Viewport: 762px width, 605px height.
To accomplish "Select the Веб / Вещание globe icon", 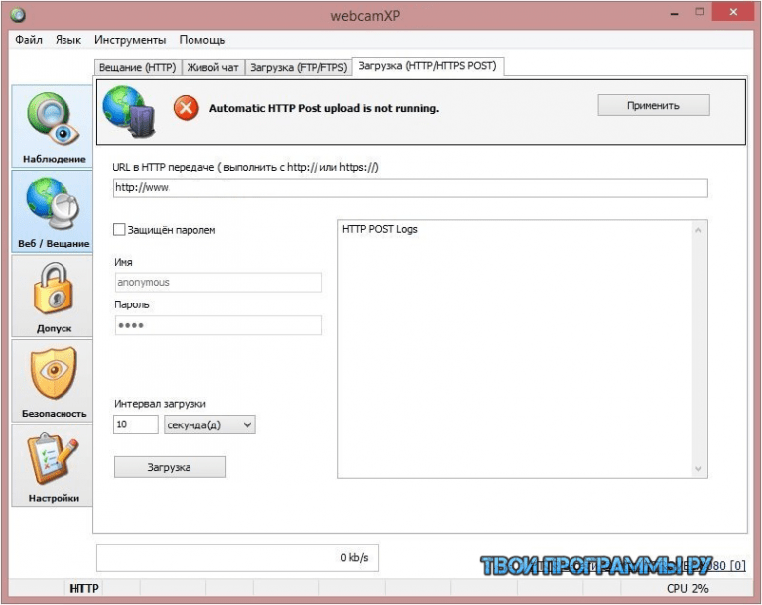I will click(52, 204).
